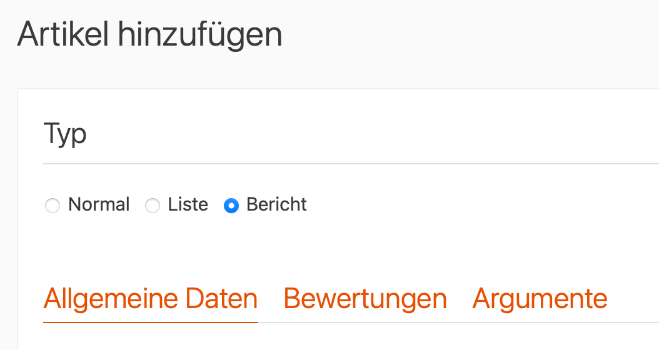Screen dimensions: 659x350
Task: Go to the Argumente tab
Action: [540, 299]
